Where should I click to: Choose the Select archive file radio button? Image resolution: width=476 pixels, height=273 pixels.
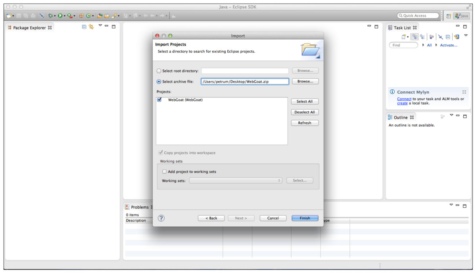tap(159, 82)
